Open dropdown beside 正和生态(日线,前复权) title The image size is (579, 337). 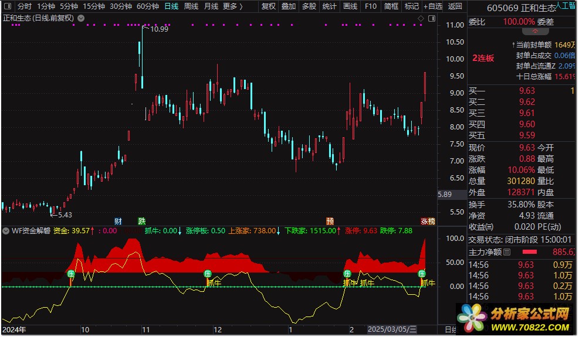[81, 18]
